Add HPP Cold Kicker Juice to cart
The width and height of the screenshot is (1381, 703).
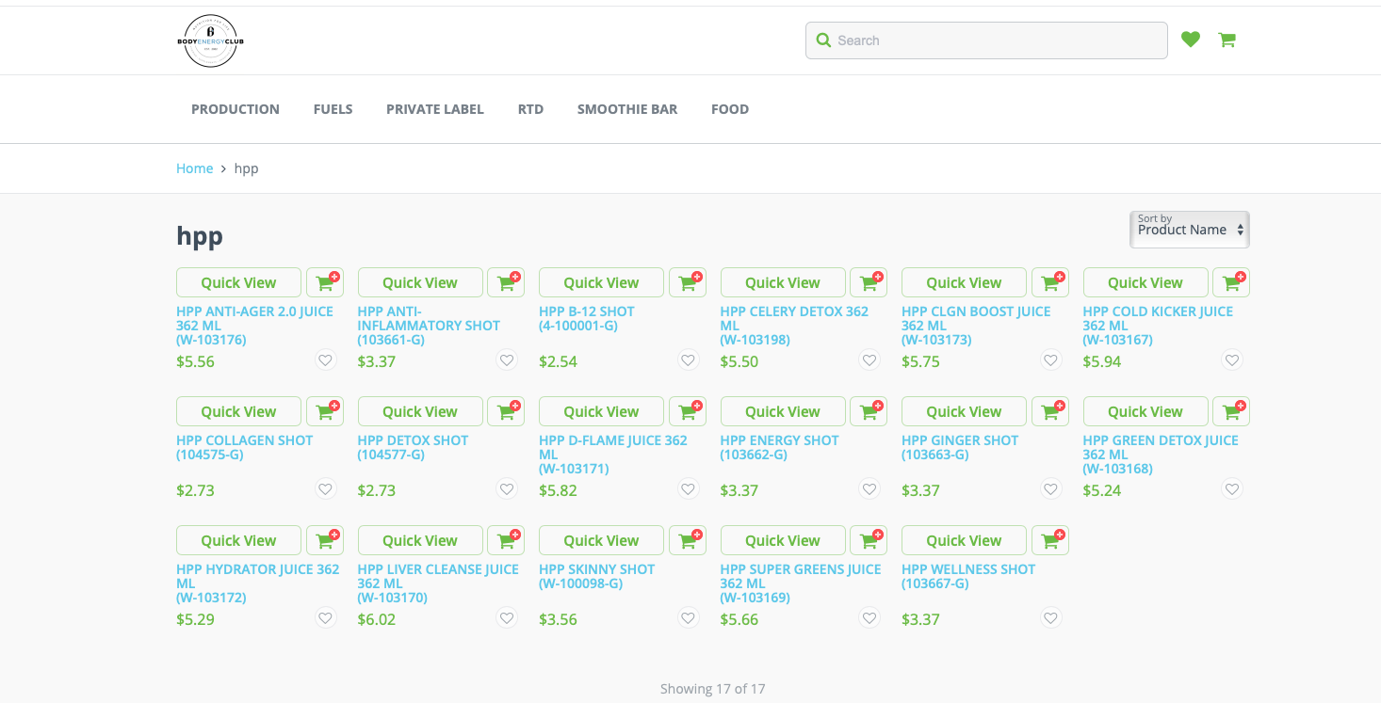[1230, 282]
